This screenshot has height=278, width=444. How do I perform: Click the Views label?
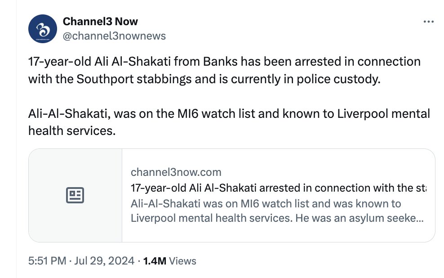pos(182,261)
